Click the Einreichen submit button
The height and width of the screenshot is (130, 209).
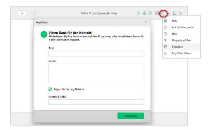click(x=131, y=116)
